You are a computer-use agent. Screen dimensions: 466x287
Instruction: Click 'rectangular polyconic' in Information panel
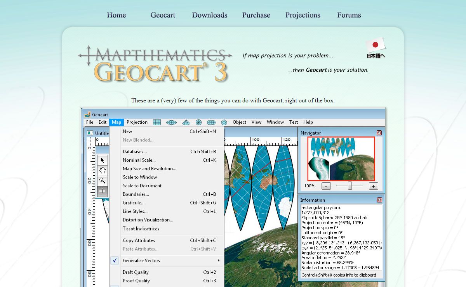click(x=321, y=207)
